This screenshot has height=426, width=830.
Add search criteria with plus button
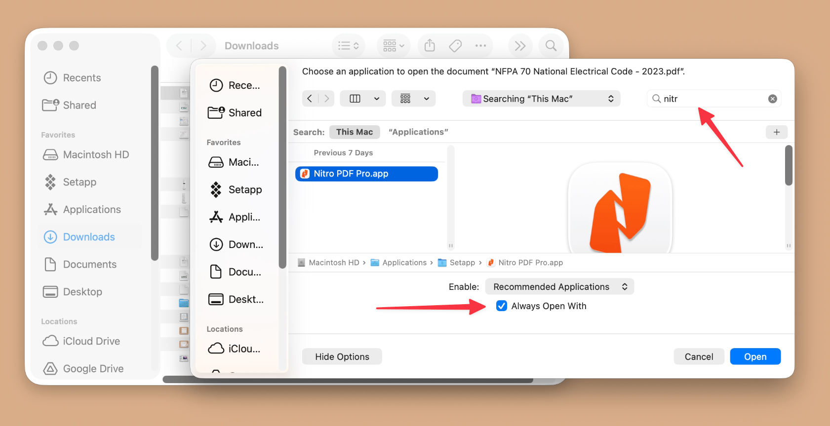(x=777, y=132)
